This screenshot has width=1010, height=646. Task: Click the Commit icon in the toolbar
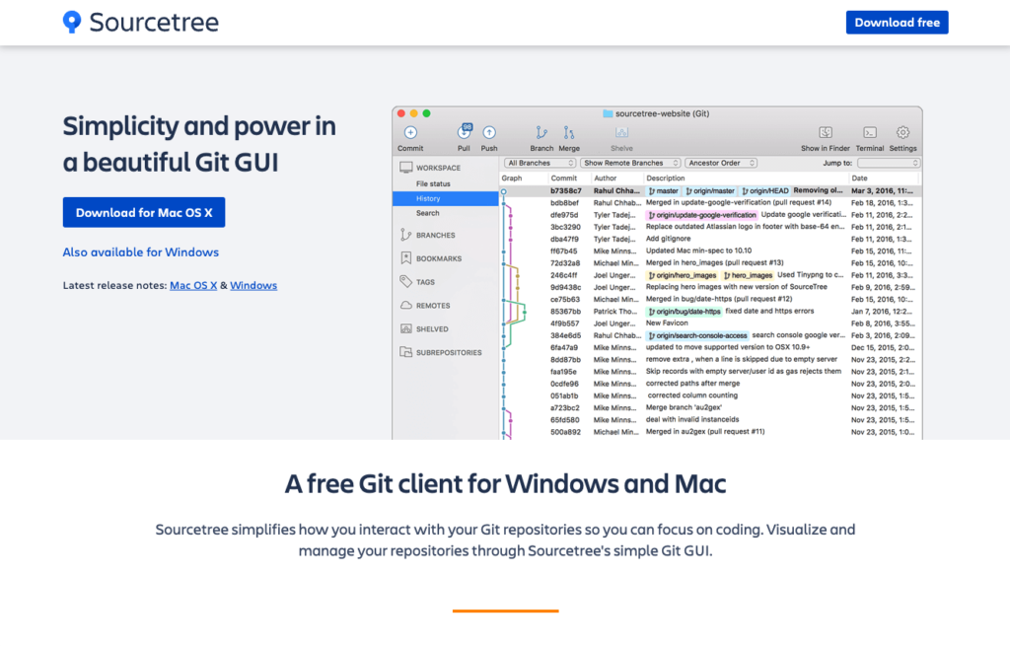[x=410, y=132]
